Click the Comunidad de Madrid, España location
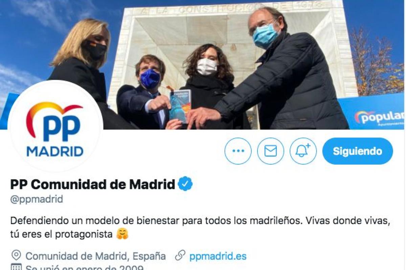 pyautogui.click(x=96, y=256)
